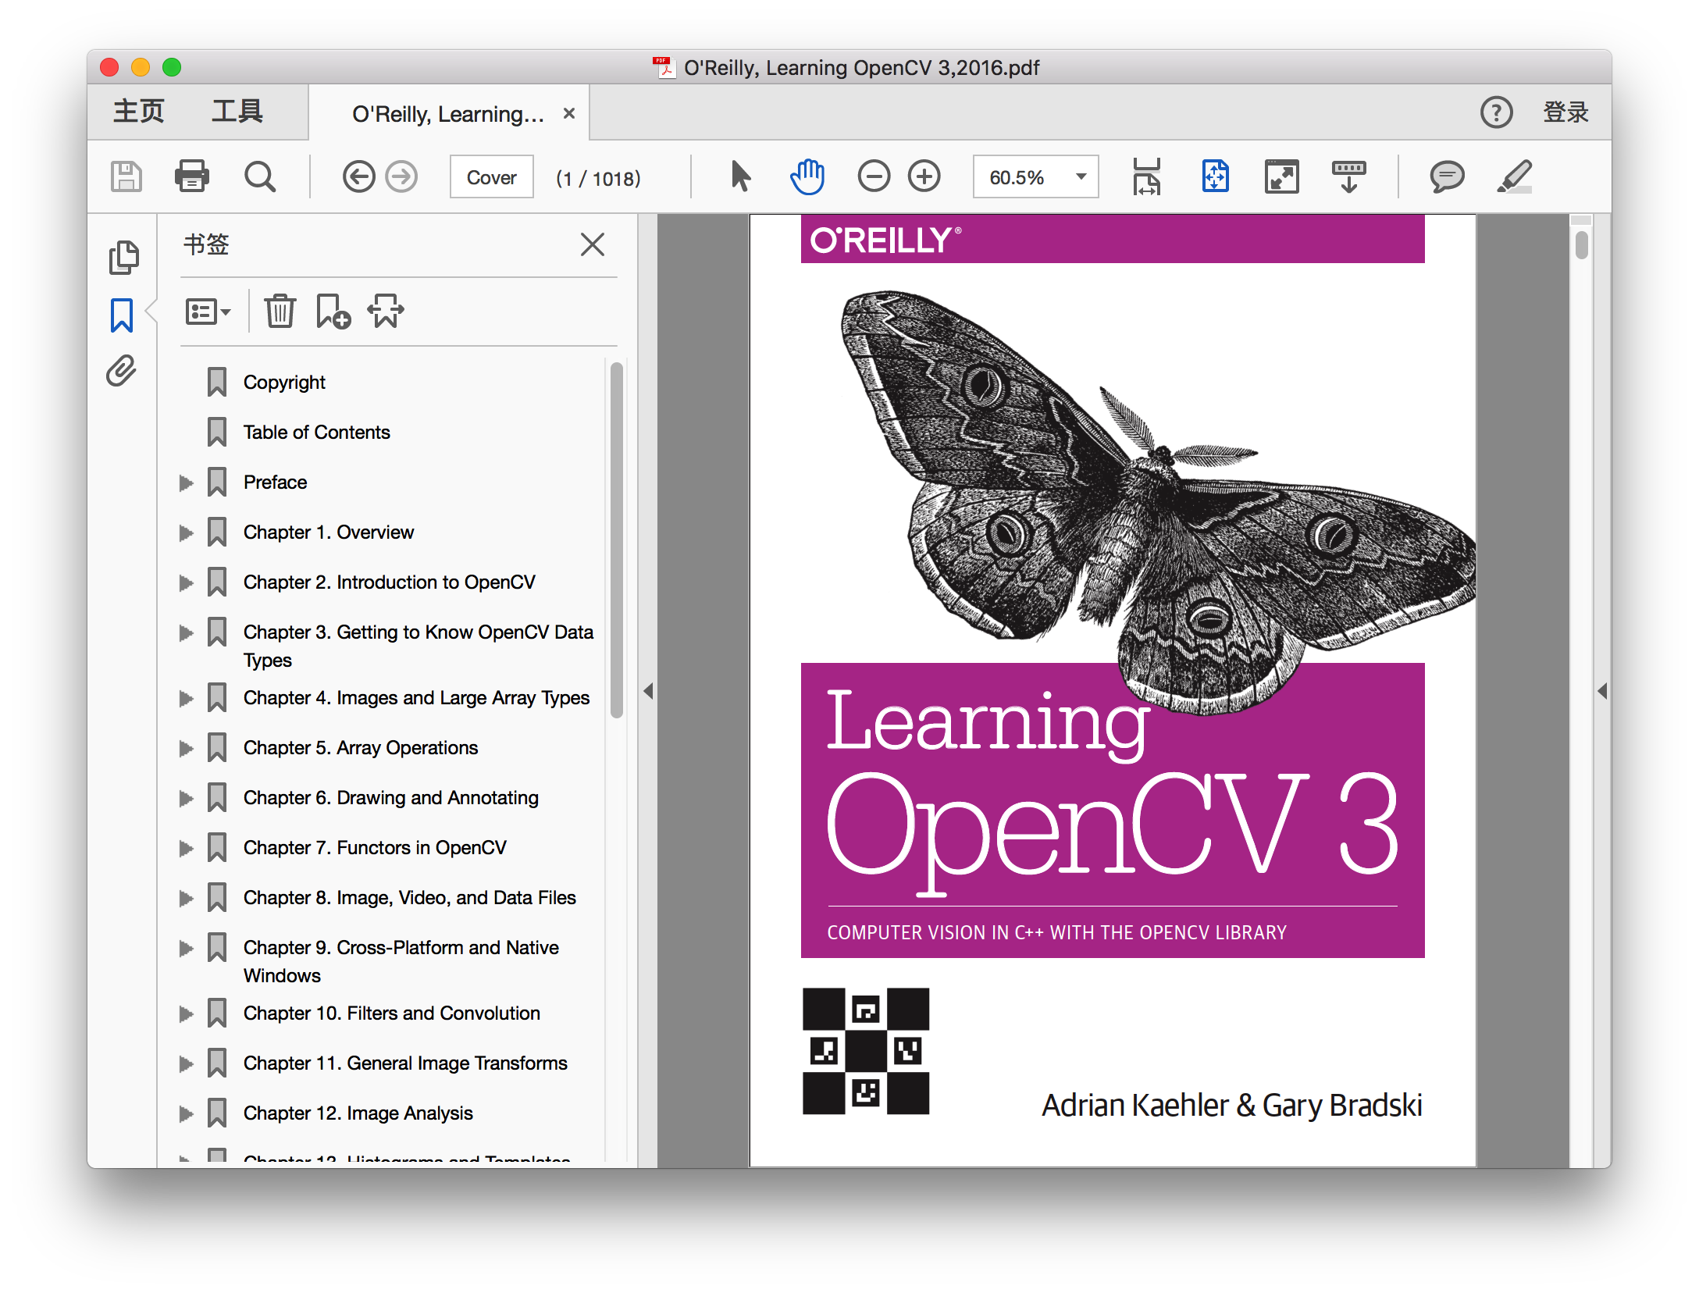Viewport: 1699px width, 1293px height.
Task: Click the 登录 sign-in button
Action: click(x=1565, y=112)
